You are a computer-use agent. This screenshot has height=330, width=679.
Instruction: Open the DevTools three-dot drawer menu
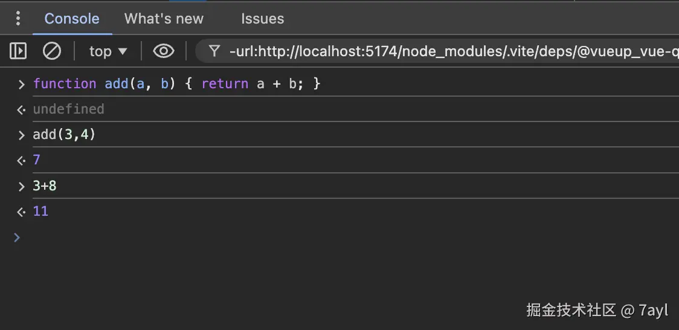(x=18, y=19)
